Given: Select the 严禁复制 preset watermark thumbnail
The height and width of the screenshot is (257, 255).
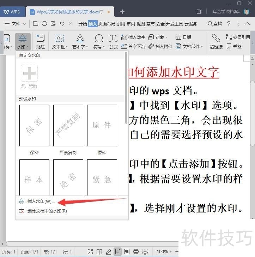Looking at the screenshot, I should pos(68,125).
